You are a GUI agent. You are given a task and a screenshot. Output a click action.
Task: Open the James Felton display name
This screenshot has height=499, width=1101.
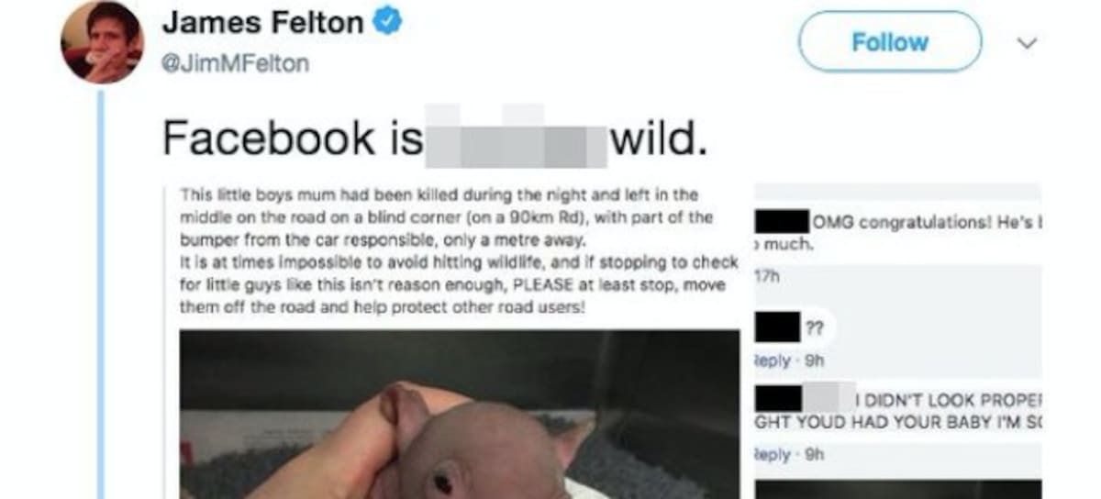pyautogui.click(x=262, y=24)
